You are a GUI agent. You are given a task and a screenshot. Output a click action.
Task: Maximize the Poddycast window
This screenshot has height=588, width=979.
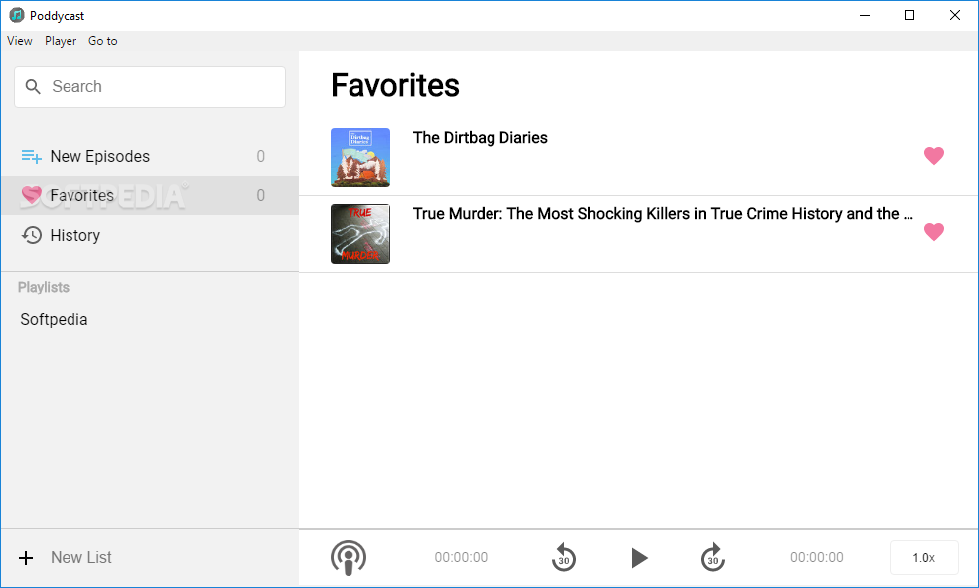(x=909, y=15)
